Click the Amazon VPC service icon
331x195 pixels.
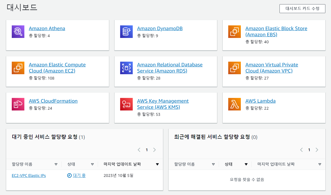pyautogui.click(x=234, y=68)
